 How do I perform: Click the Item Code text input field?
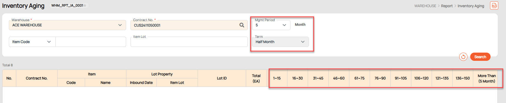point(91,42)
